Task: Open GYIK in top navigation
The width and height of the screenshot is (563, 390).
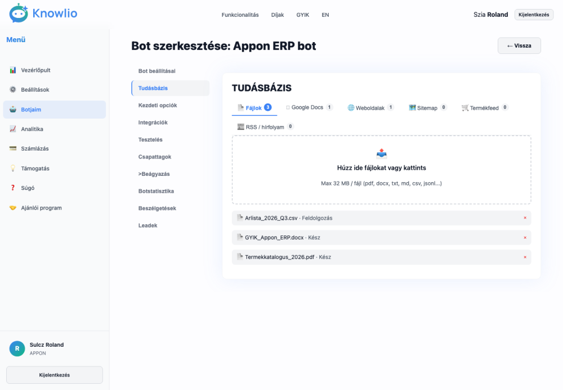Action: pyautogui.click(x=303, y=15)
